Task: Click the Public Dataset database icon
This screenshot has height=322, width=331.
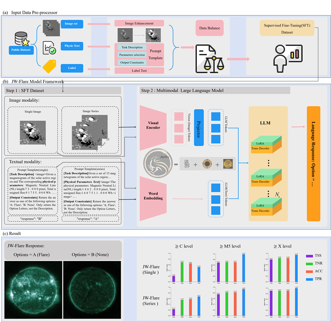Action: coord(19,40)
